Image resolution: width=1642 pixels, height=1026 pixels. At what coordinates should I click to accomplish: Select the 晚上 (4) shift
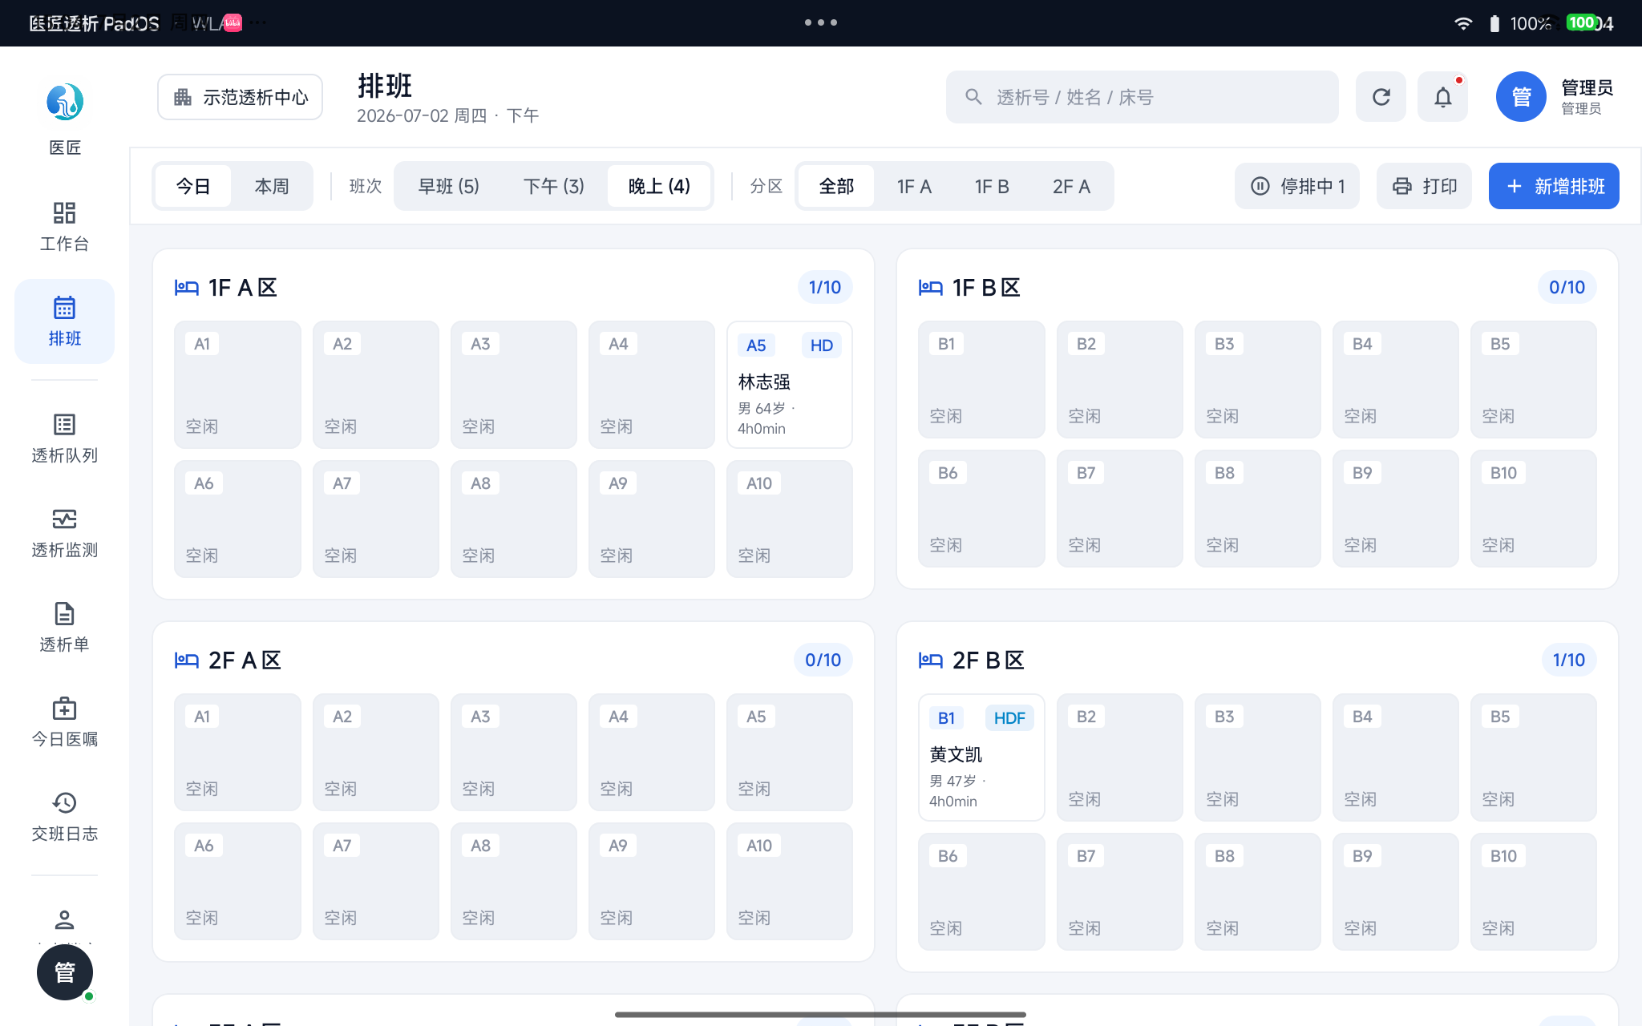[659, 187]
